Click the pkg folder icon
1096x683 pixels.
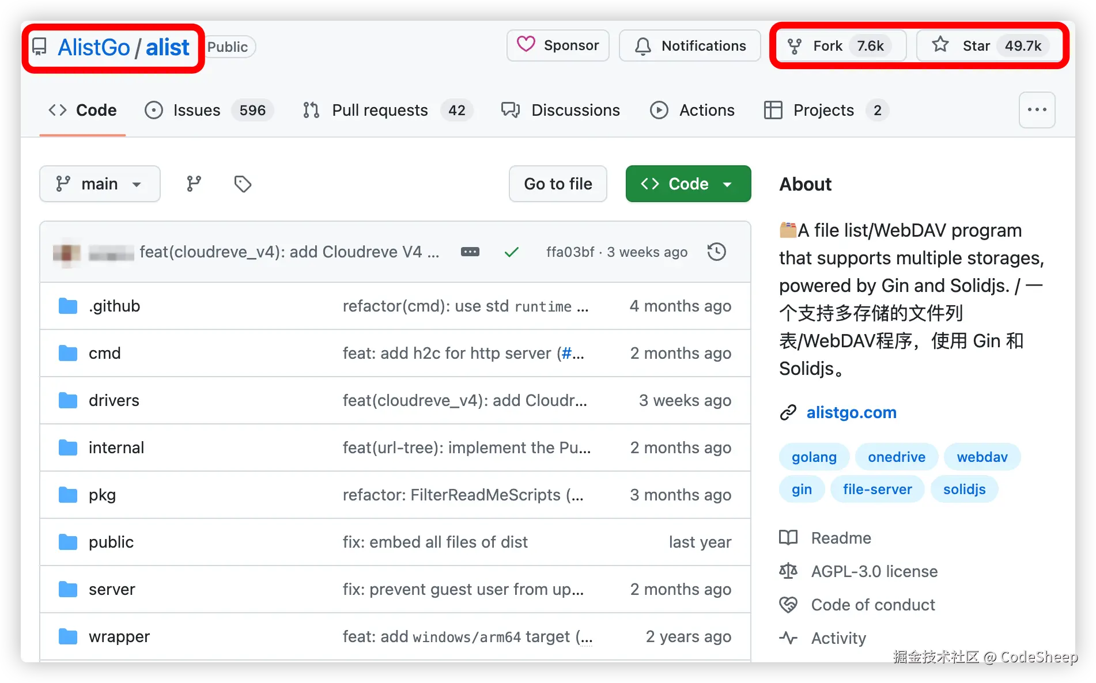[68, 495]
